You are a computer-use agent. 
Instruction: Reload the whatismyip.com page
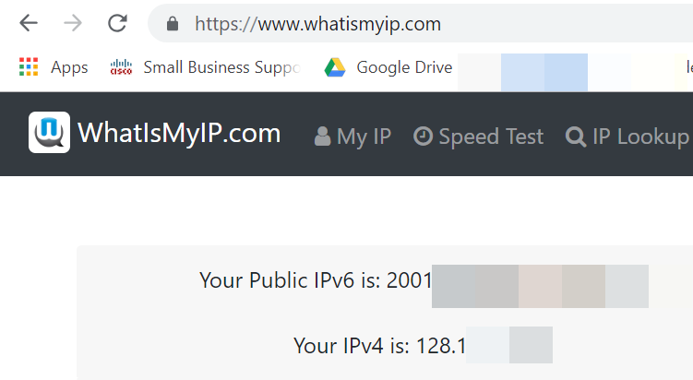(117, 23)
